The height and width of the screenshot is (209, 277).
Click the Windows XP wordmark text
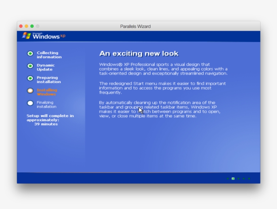49,36
